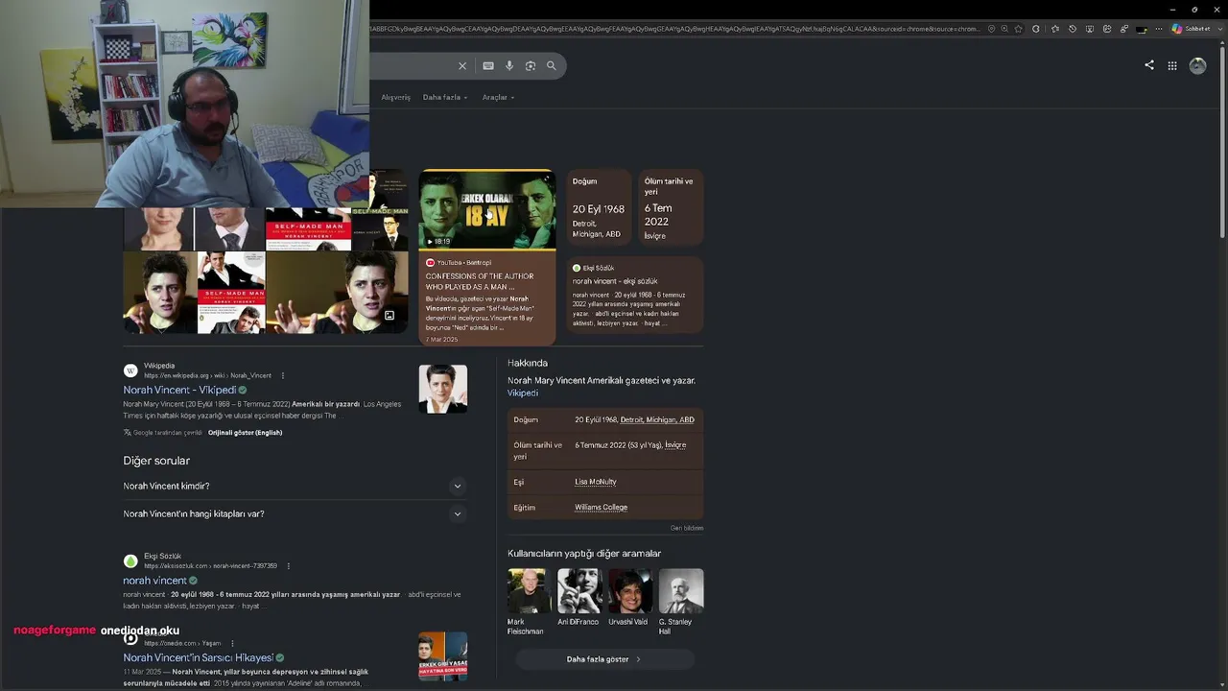Click the İsviçre link in the death row
Screen dimensions: 1228x691
[x=675, y=445]
